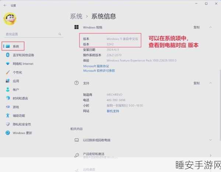Select 系统 in the sidebar
221x172 pixels.
pos(13,46)
